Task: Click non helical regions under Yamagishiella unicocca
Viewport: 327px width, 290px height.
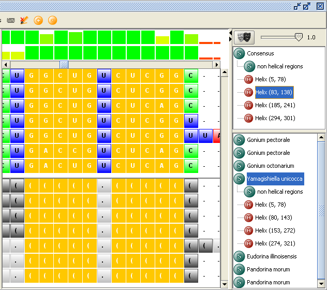Action: [x=279, y=192]
